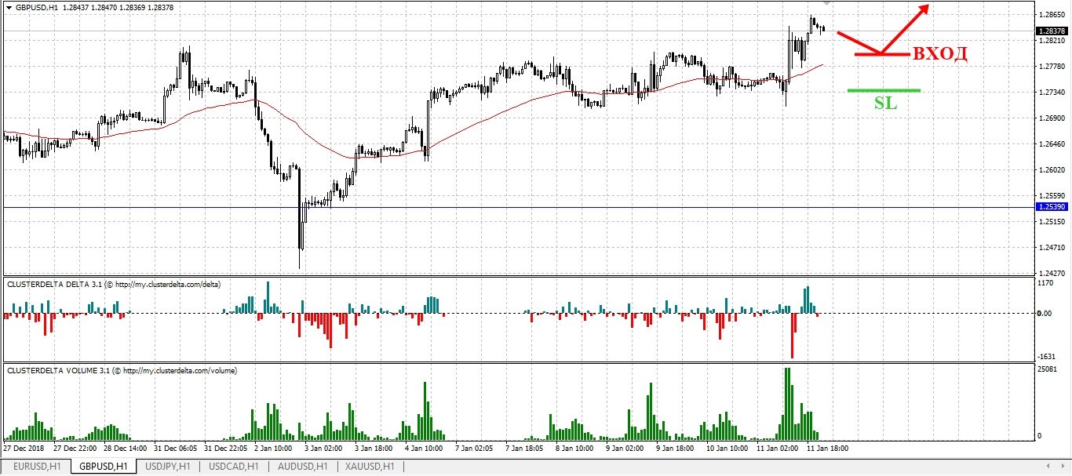Click the current price label 1.28378
This screenshot has width=1072, height=476.
coord(1051,31)
